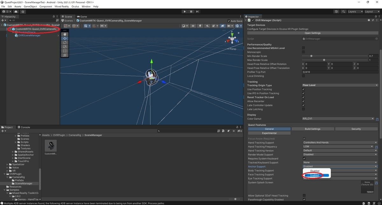Toggle hidden packages visibility icon in Project

[x=239, y=131]
